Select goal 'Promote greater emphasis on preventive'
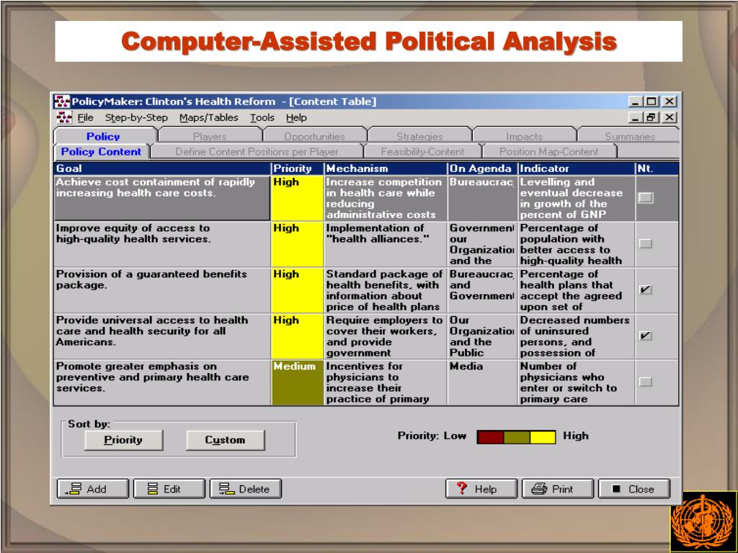 click(x=162, y=382)
